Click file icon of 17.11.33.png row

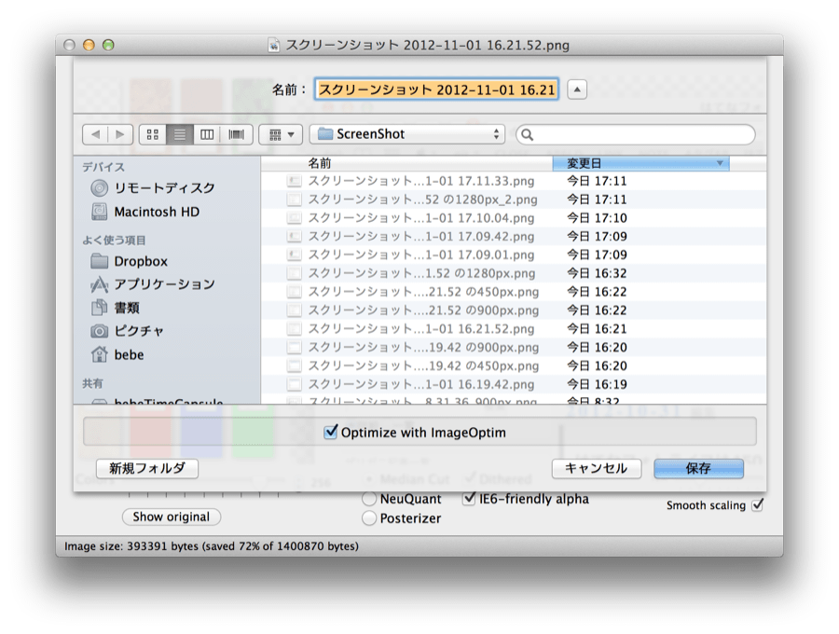(x=294, y=182)
